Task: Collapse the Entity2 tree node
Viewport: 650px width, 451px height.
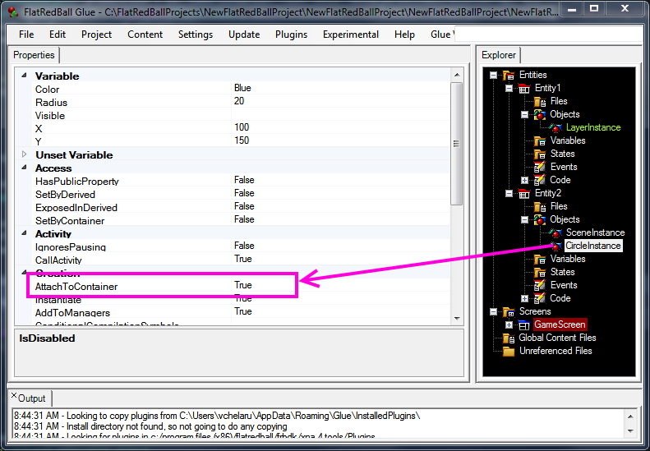Action: tap(509, 193)
